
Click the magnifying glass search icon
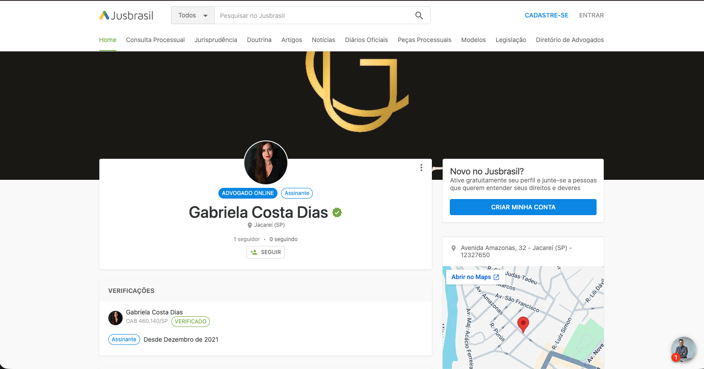419,16
